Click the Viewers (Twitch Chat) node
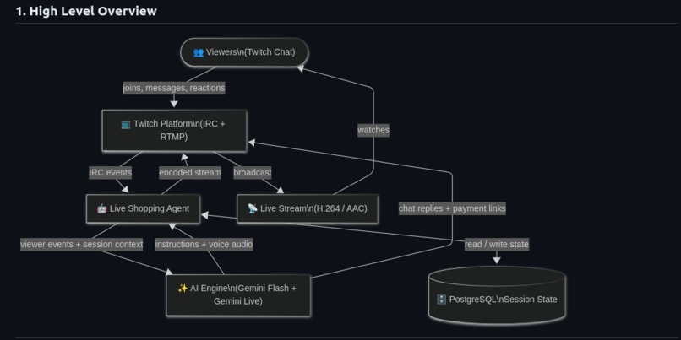The image size is (681, 340). (244, 52)
